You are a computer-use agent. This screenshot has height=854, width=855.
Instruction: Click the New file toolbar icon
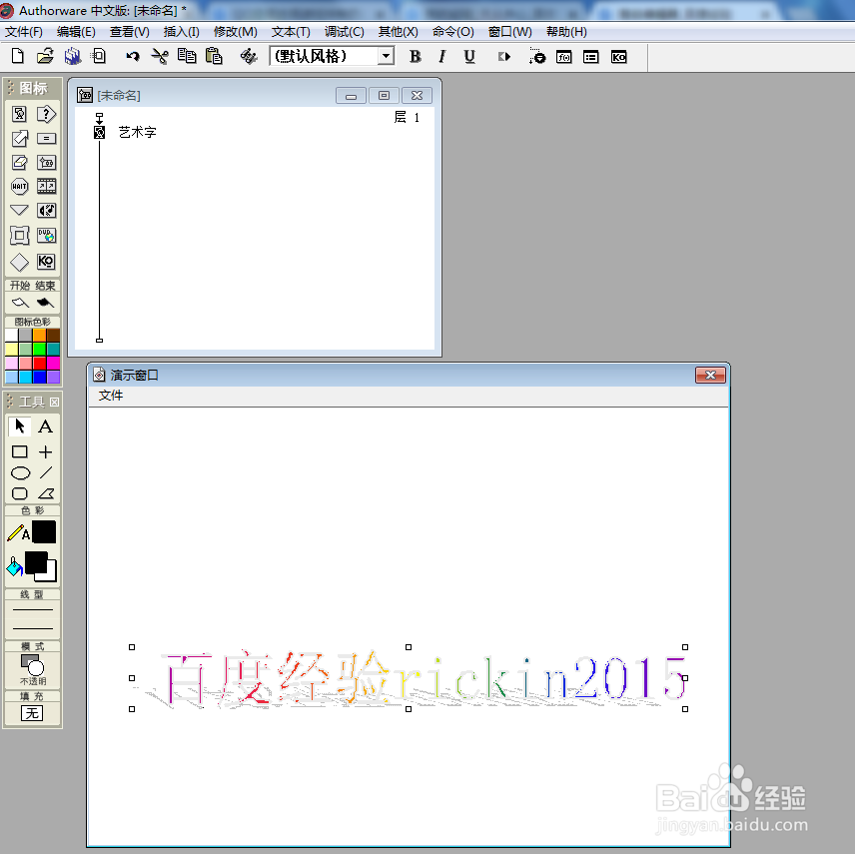(17, 56)
